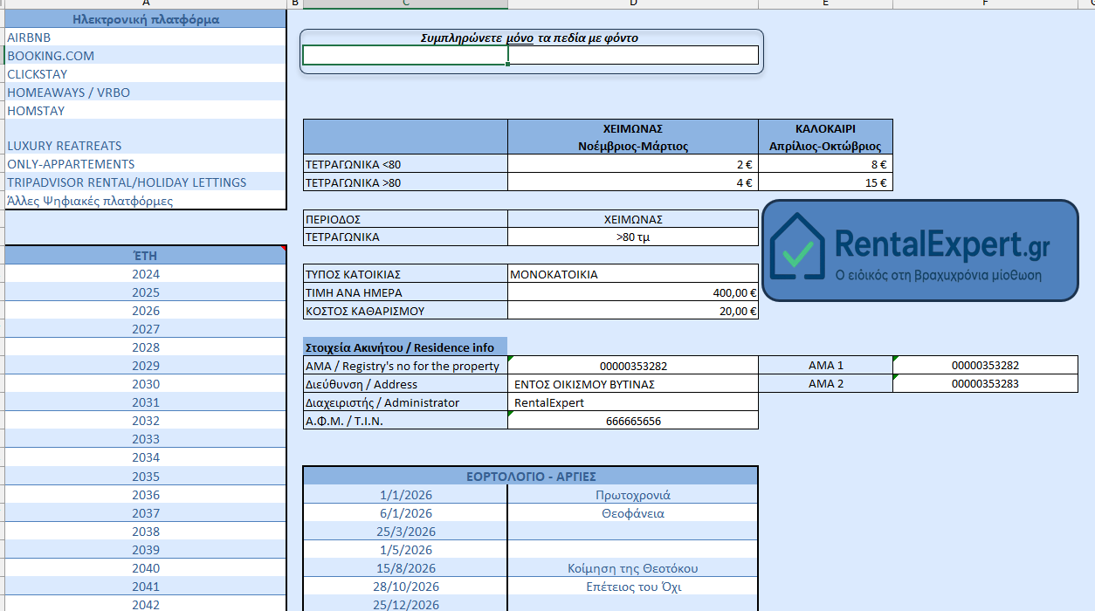
Task: Click the Στοιχεία Ακινήτου / Residence info heading
Action: (405, 347)
